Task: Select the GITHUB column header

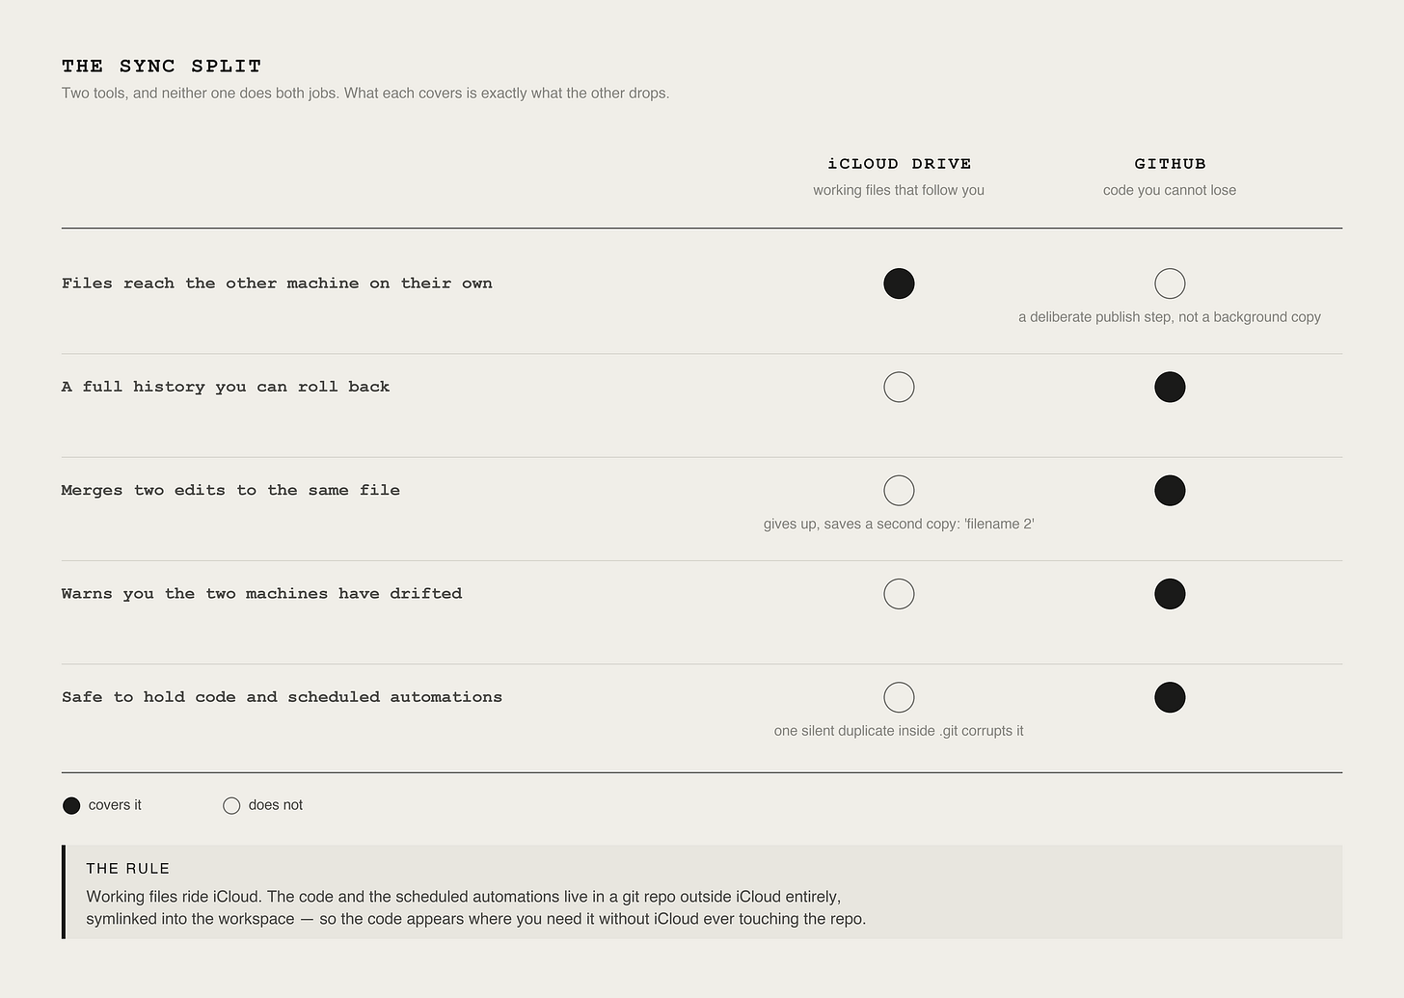Action: pyautogui.click(x=1170, y=164)
